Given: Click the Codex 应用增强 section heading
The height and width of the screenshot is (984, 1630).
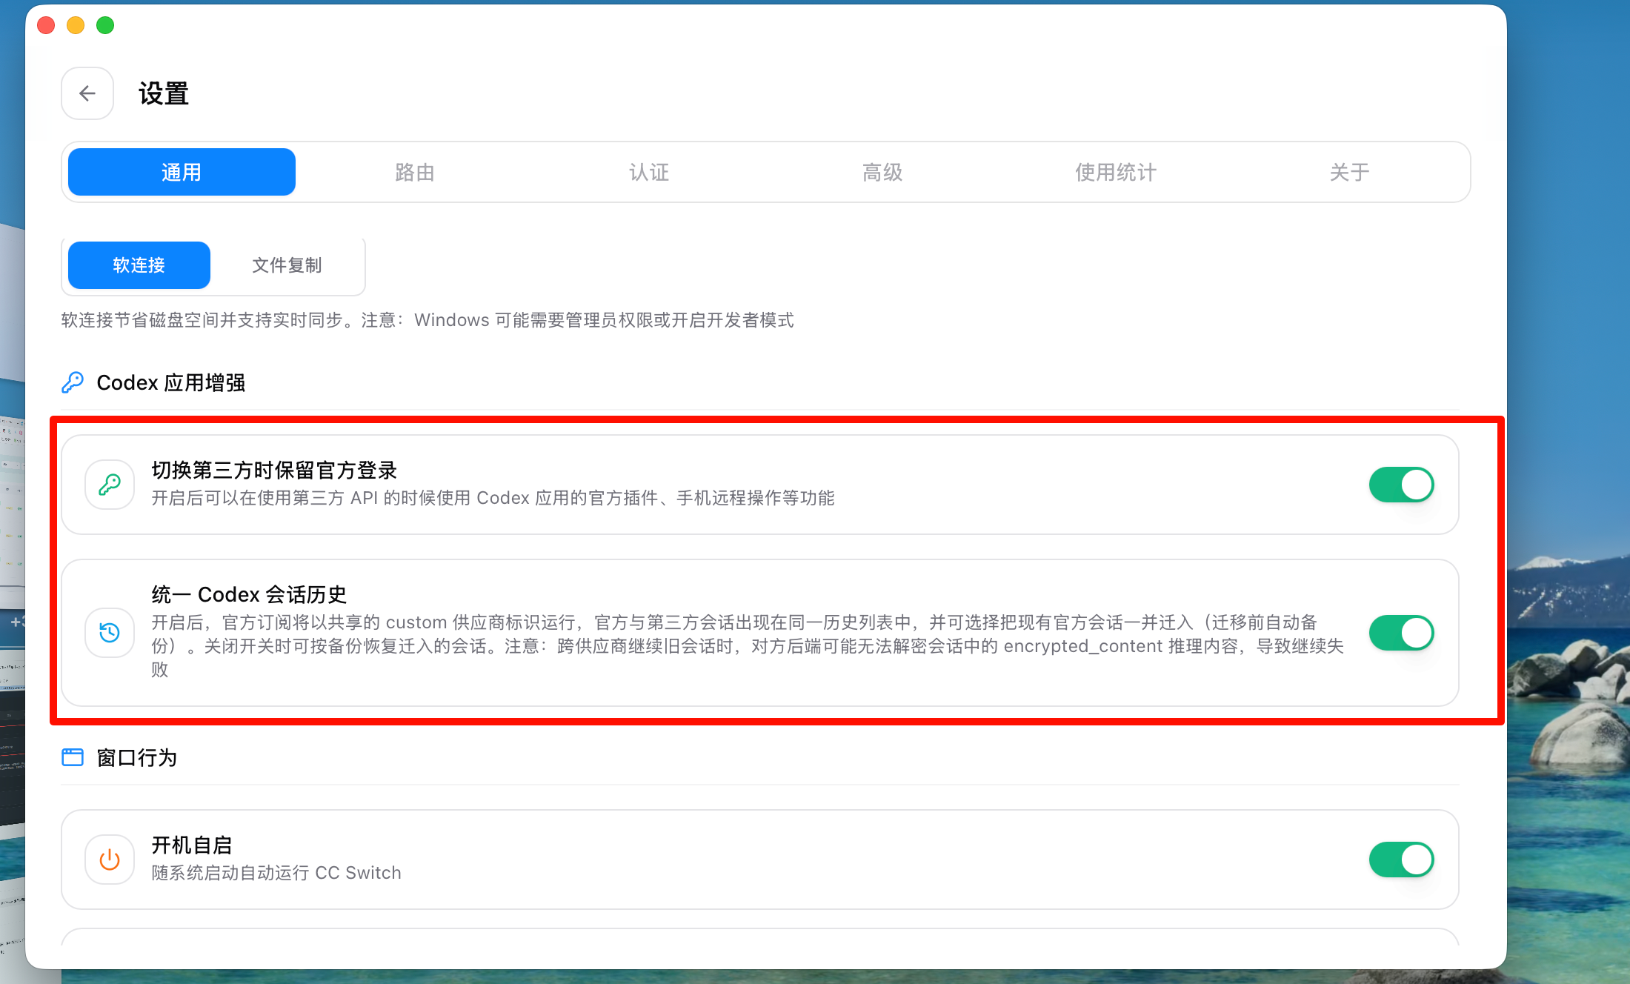Looking at the screenshot, I should [x=171, y=382].
